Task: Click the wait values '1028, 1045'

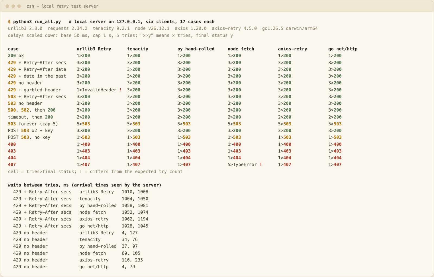Action: [x=135, y=226]
